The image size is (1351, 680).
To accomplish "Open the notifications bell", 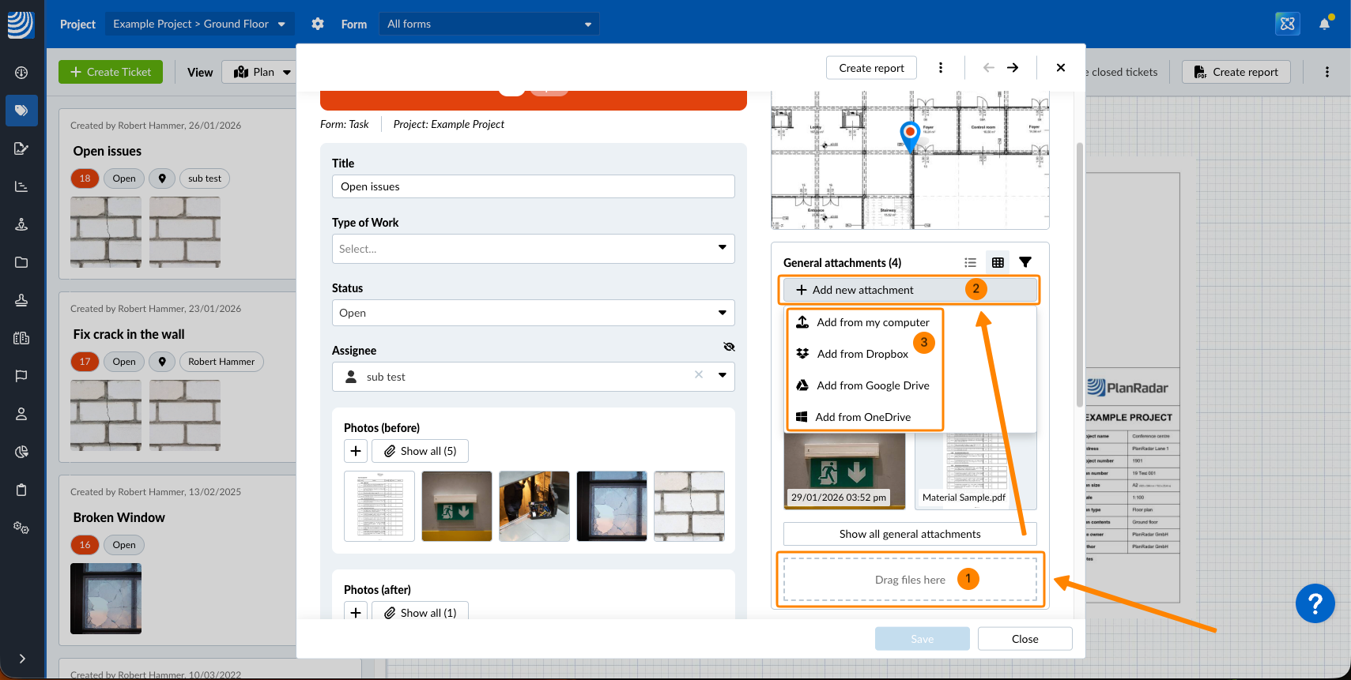I will click(1324, 24).
